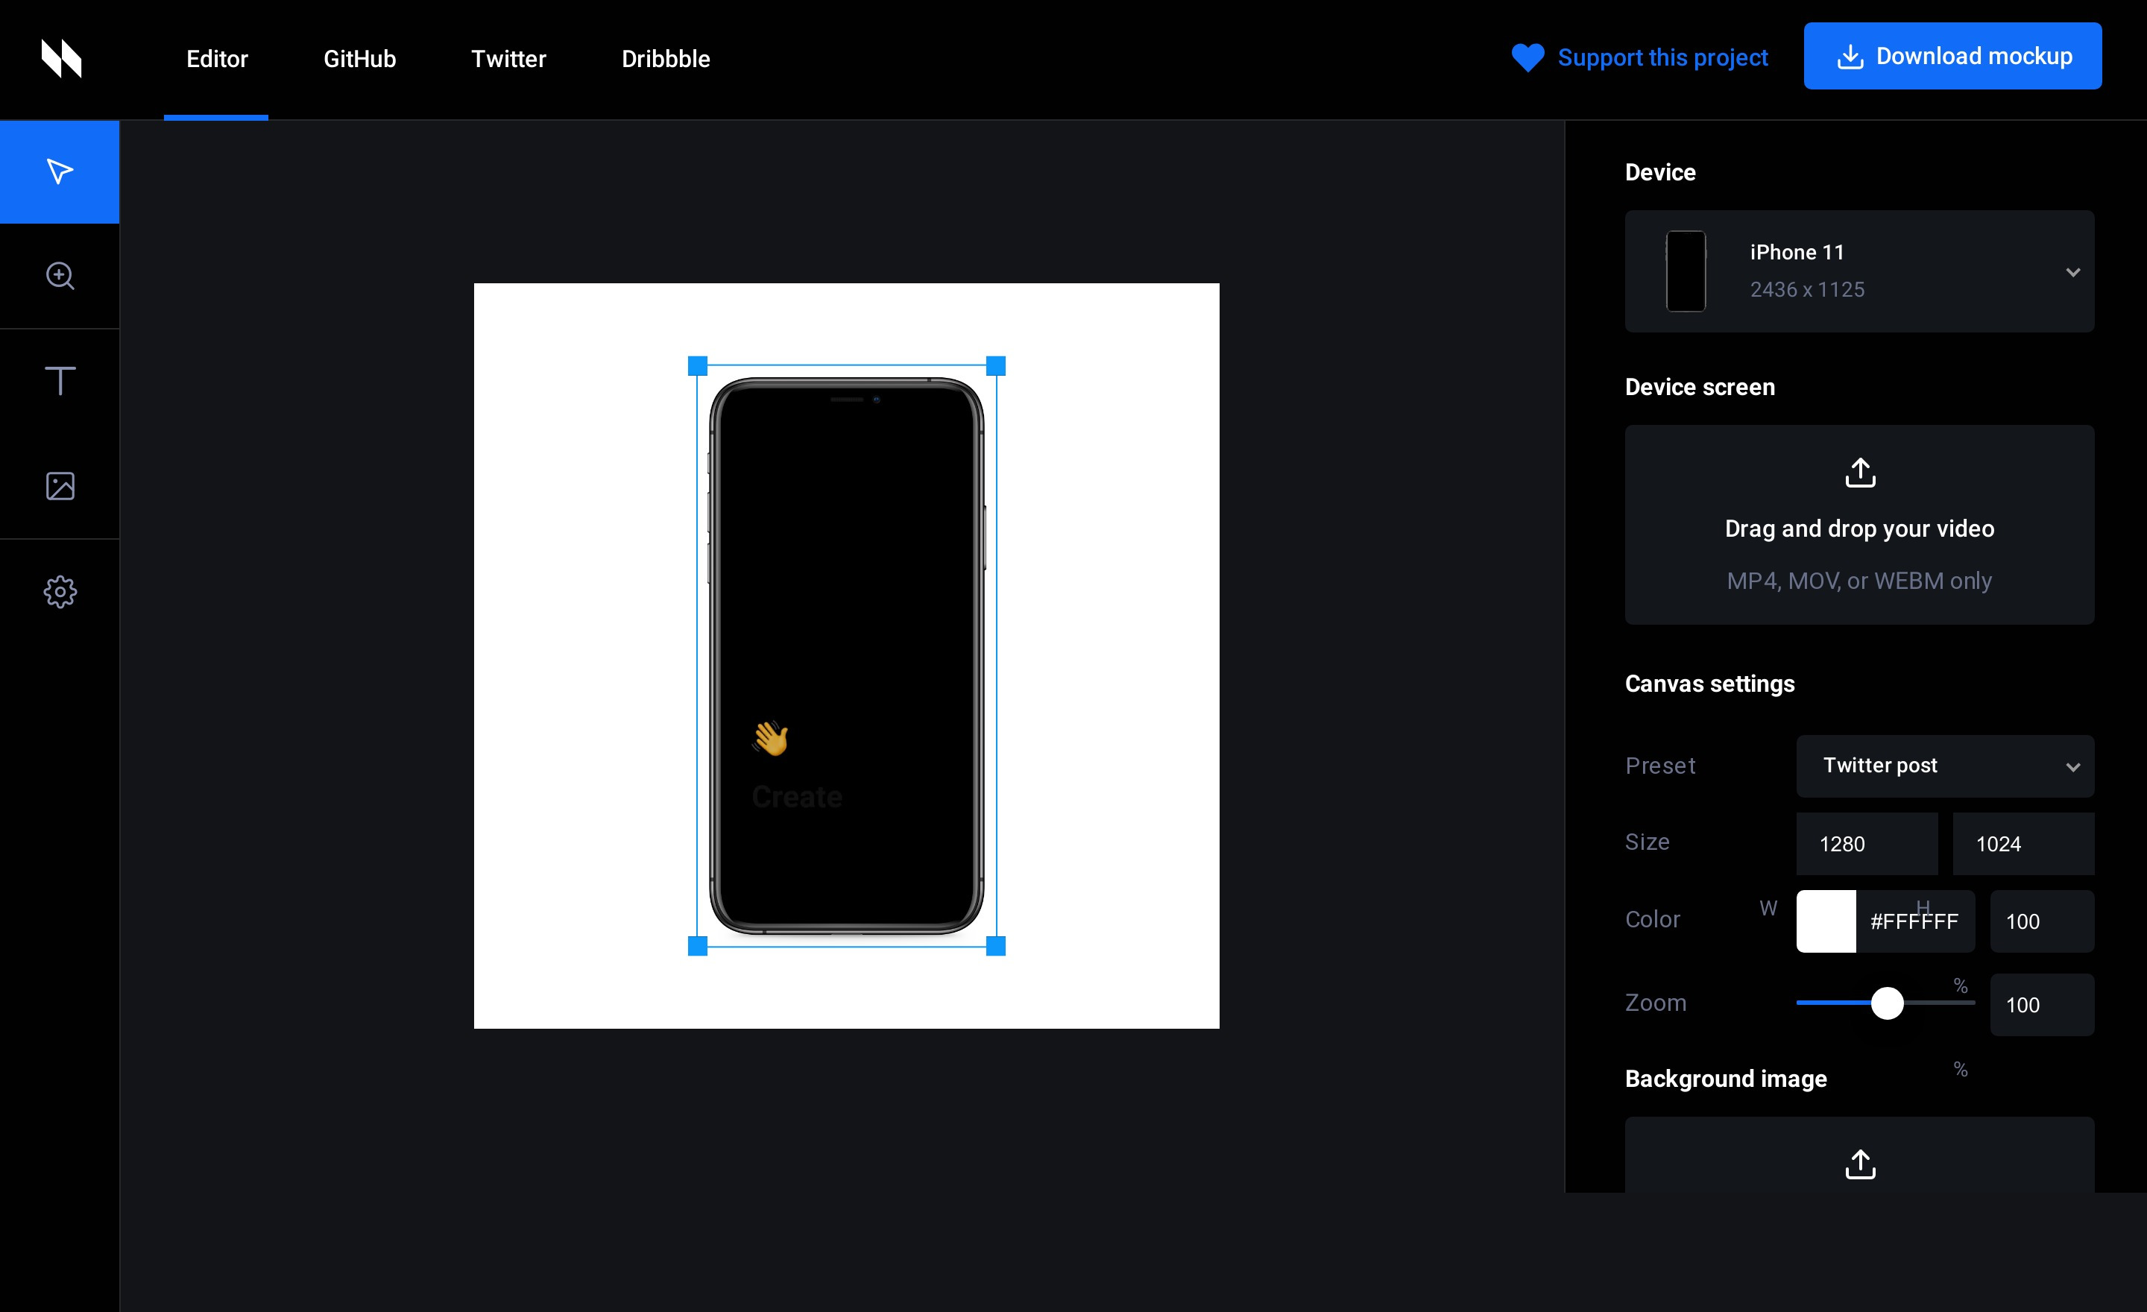Open the GitHub nav link
The image size is (2147, 1312).
click(x=359, y=58)
